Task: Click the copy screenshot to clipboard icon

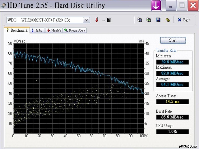Action: click(x=149, y=20)
